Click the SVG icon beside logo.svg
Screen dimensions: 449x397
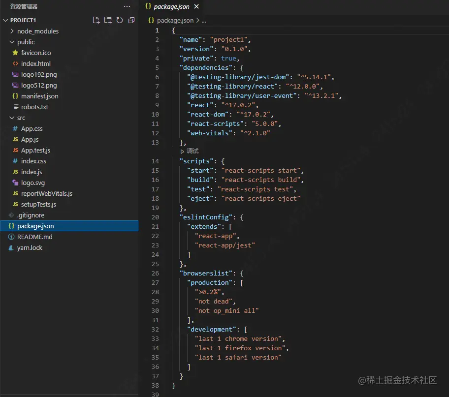[15, 183]
